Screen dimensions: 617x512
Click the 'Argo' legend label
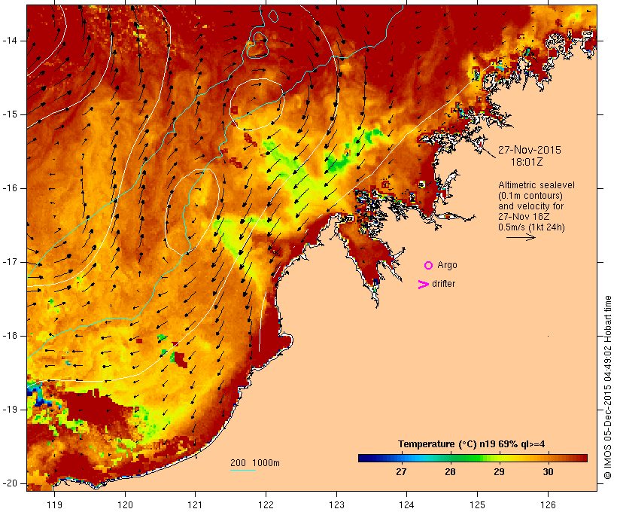pyautogui.click(x=447, y=266)
